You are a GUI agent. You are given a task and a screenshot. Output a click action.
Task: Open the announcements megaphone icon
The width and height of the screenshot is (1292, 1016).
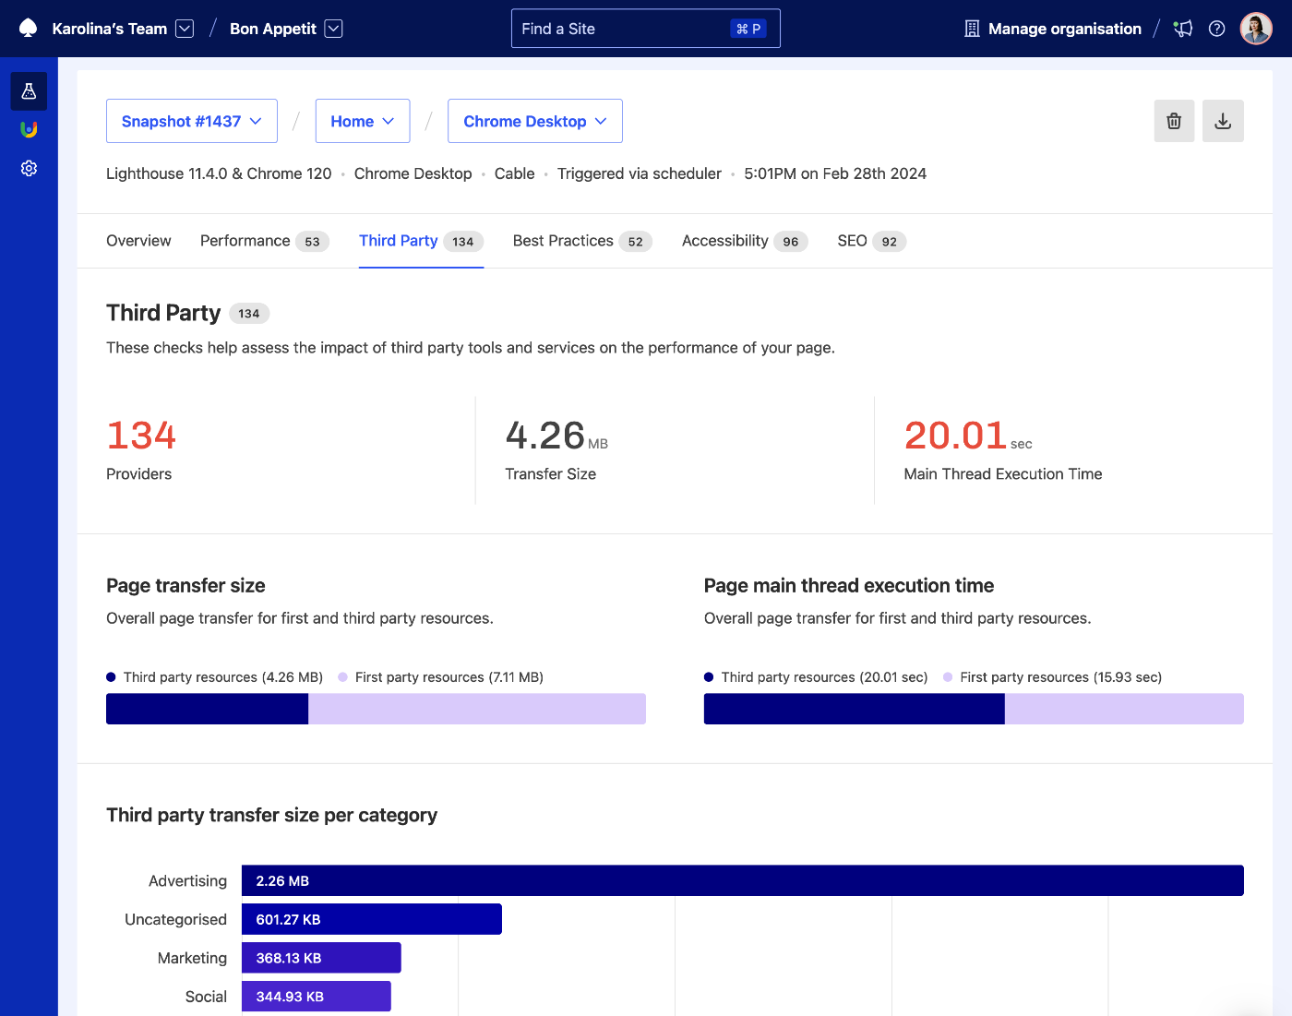point(1182,29)
